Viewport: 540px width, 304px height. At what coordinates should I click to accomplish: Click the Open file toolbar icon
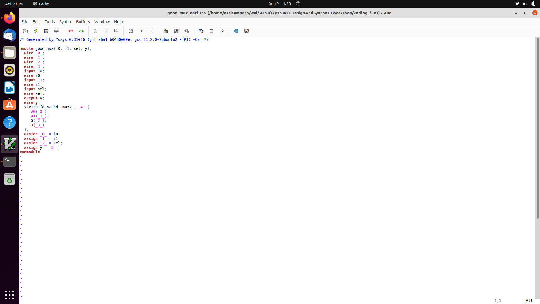[x=25, y=31]
